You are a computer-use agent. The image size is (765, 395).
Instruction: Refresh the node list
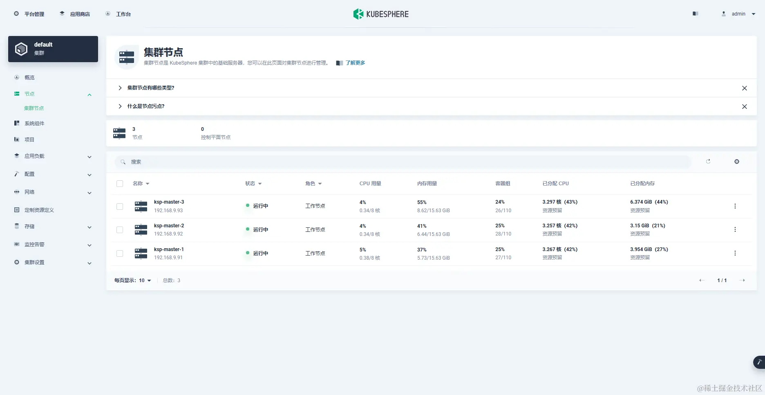(x=708, y=162)
